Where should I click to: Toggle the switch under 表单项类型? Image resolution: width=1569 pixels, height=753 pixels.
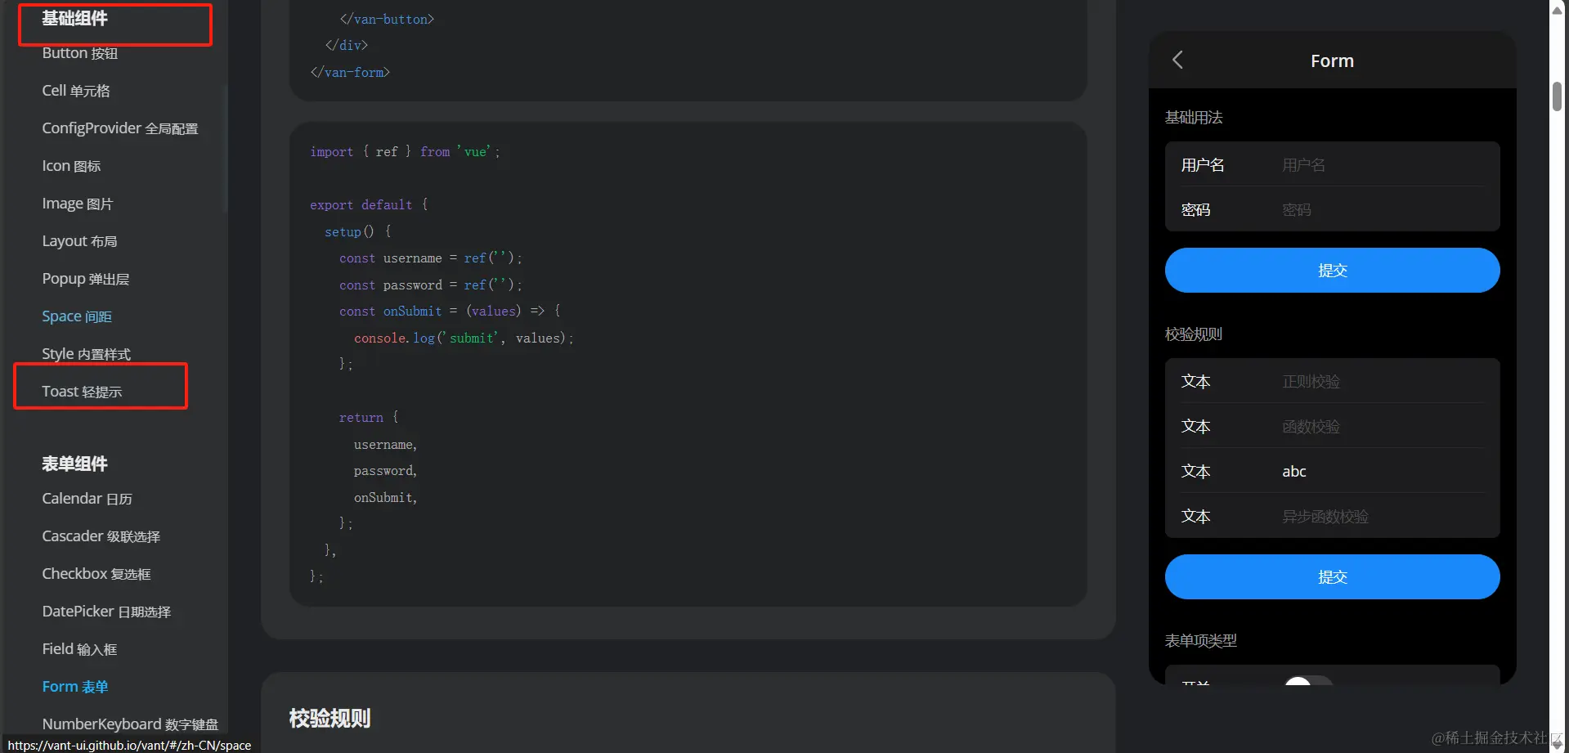[x=1308, y=680]
